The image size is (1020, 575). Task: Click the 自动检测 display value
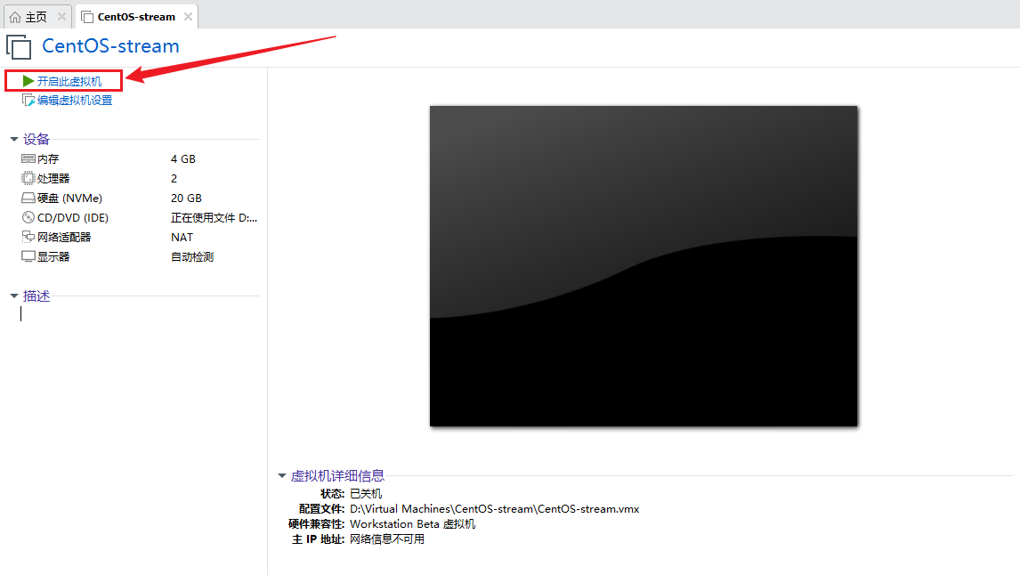pyautogui.click(x=192, y=256)
